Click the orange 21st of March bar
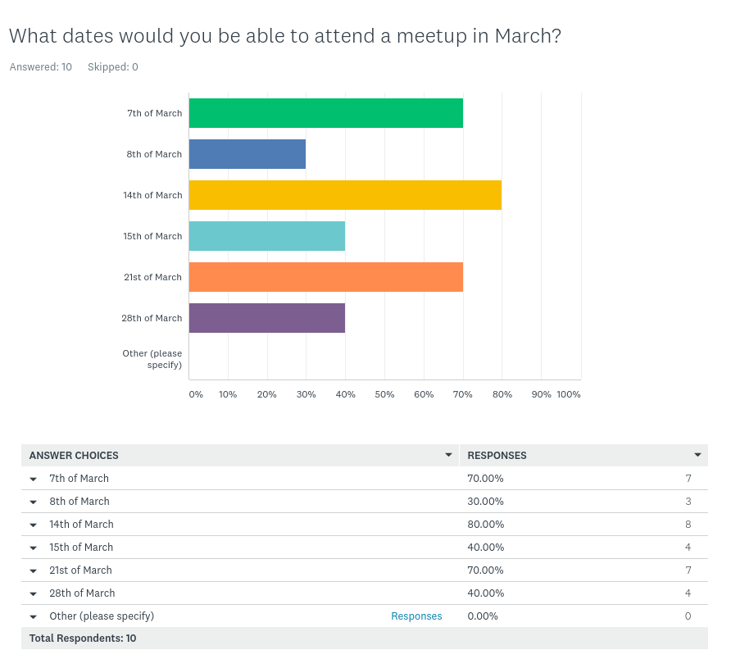This screenshot has height=659, width=731. (325, 277)
